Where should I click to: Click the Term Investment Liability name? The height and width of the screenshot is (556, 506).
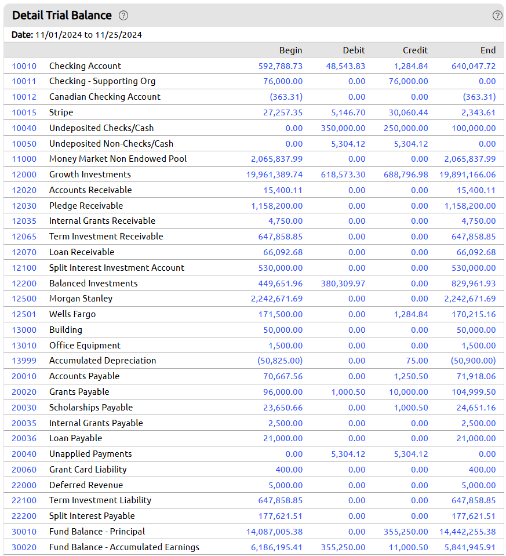tap(100, 501)
